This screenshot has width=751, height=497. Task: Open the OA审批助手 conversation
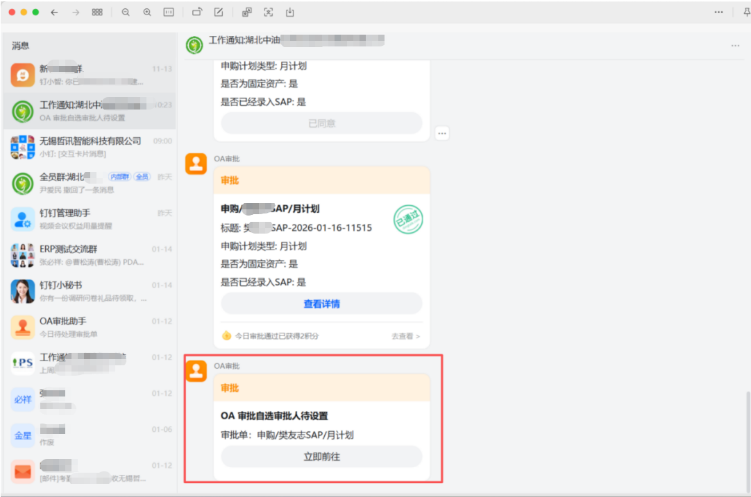(89, 326)
